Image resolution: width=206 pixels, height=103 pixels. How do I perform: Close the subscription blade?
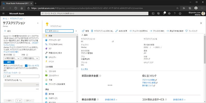[x=201, y=23]
